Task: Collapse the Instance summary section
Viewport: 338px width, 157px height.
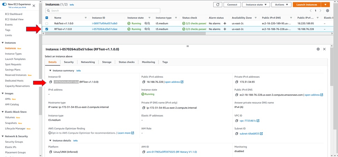Action: [50, 71]
